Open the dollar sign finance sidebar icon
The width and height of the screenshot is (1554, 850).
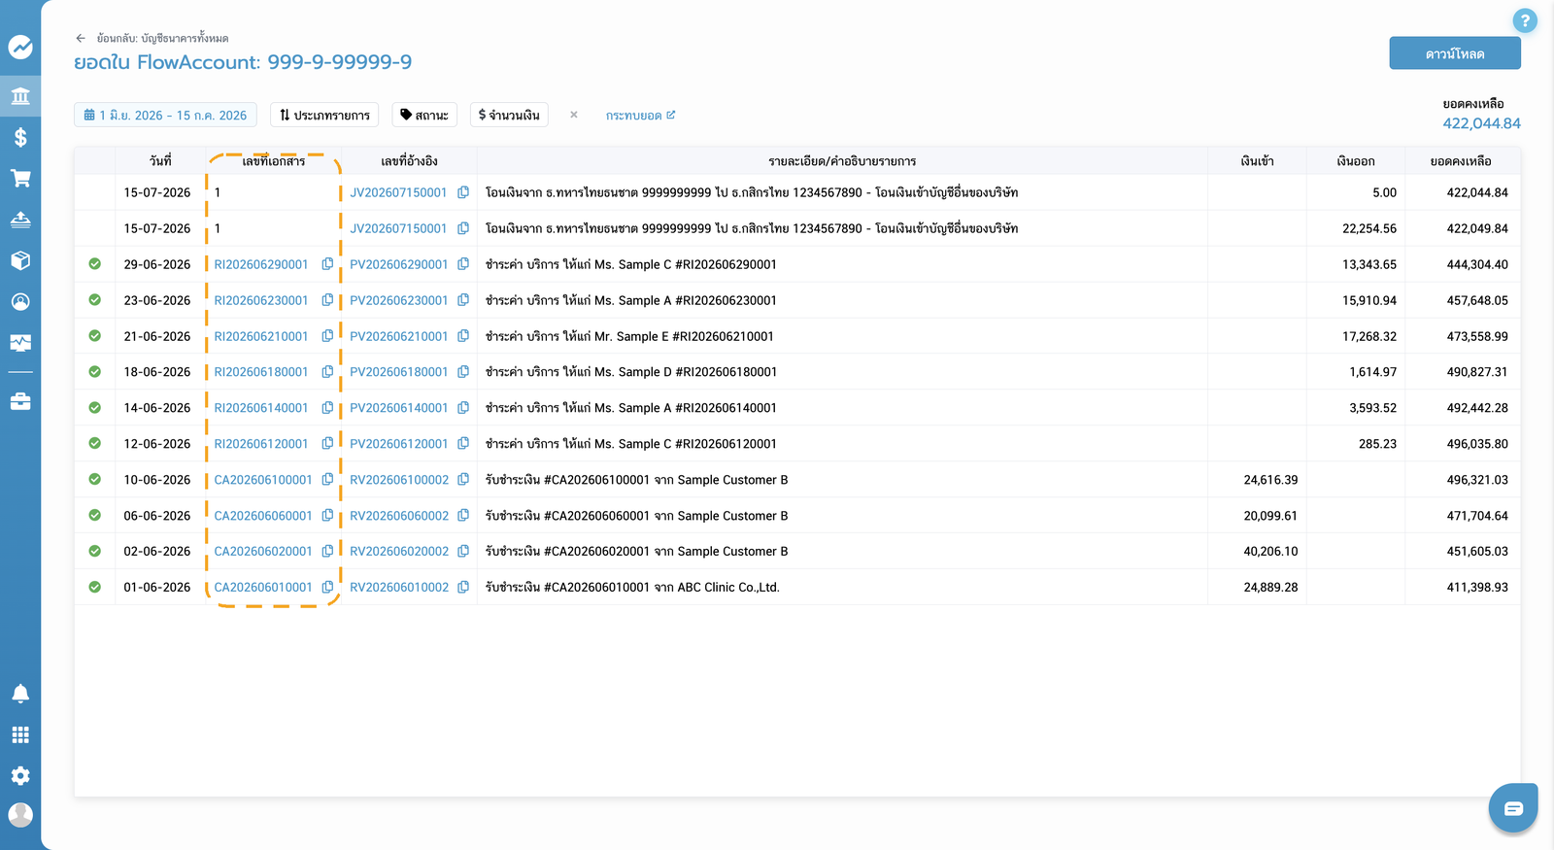[20, 137]
